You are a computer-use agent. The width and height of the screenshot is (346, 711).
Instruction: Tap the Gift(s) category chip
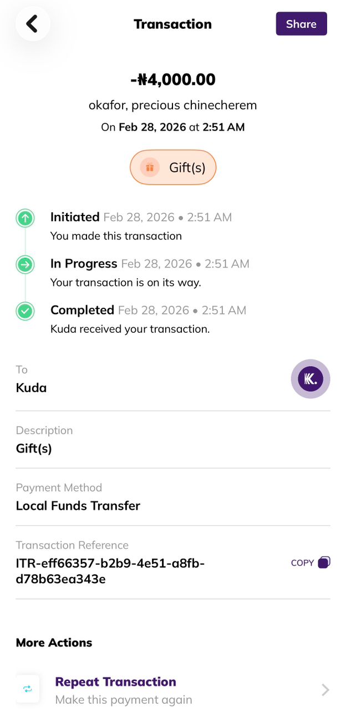pyautogui.click(x=172, y=167)
